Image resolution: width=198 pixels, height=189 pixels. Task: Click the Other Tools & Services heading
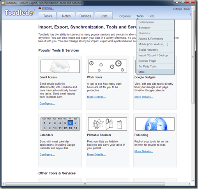pos(57,173)
